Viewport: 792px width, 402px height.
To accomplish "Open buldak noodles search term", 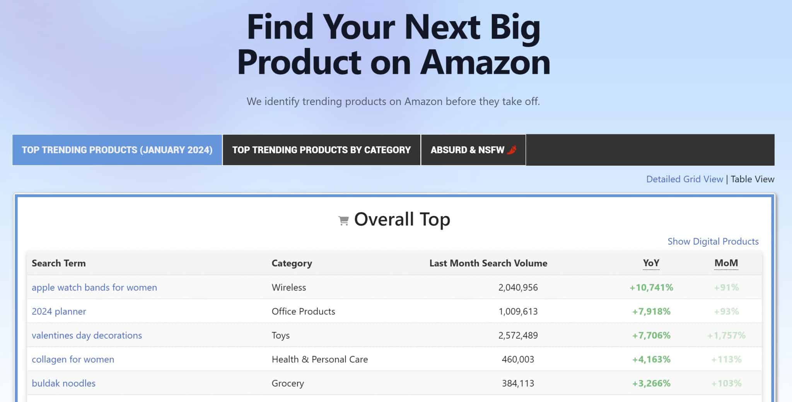I will [x=63, y=383].
